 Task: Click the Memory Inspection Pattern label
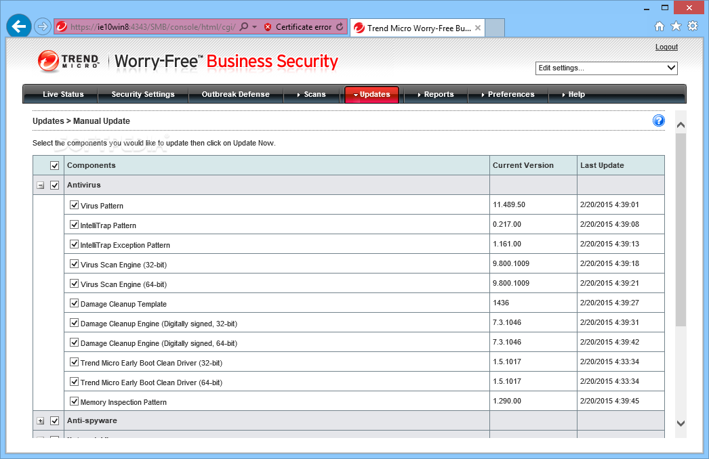click(123, 402)
